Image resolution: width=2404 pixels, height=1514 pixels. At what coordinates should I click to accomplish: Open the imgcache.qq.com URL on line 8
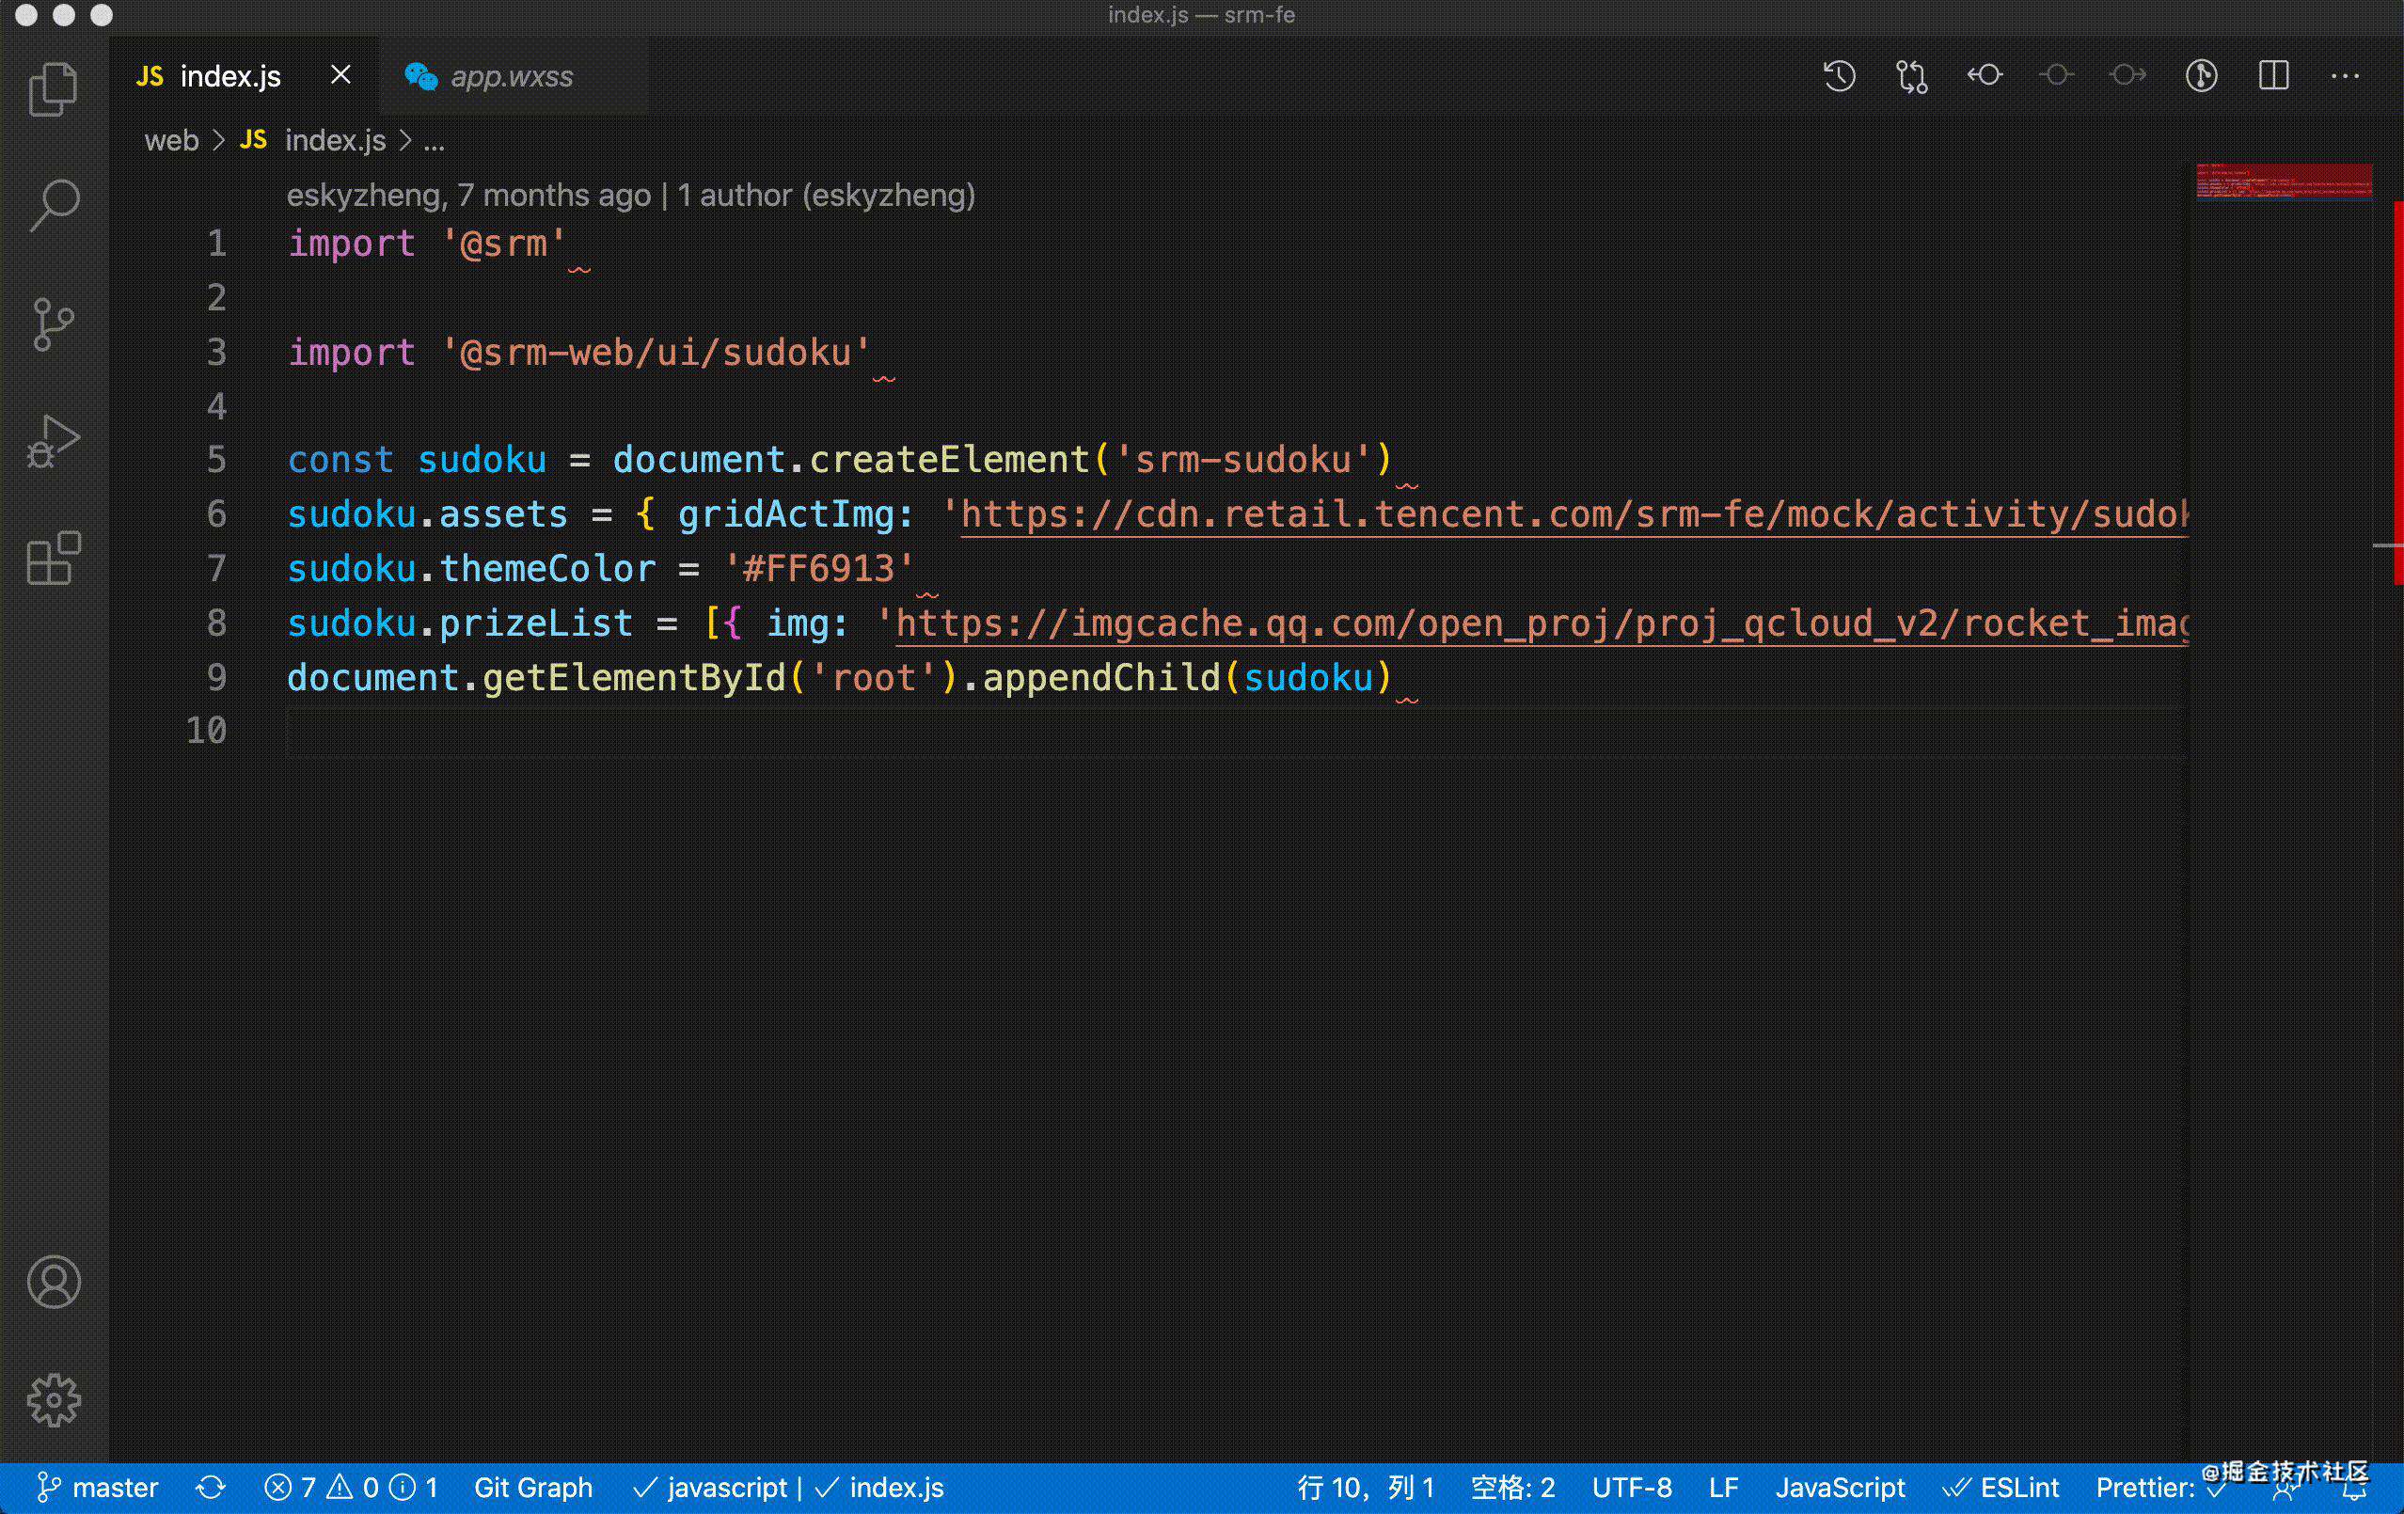[1542, 623]
